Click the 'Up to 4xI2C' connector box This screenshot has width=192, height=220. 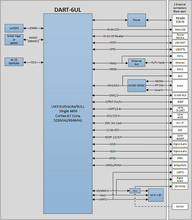pyautogui.click(x=180, y=116)
